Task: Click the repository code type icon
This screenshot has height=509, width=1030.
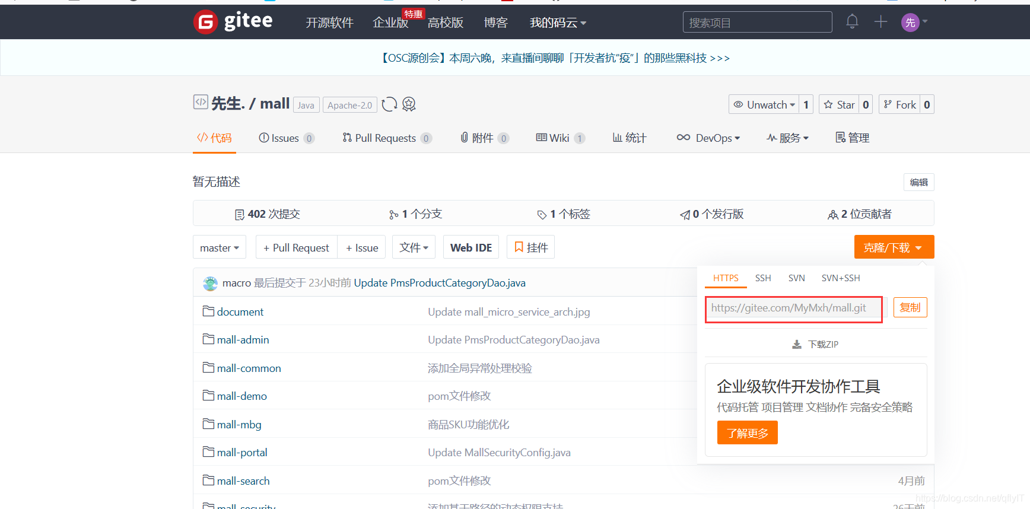Action: [x=201, y=102]
